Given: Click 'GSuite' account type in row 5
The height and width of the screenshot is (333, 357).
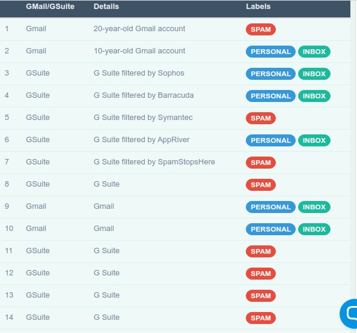Looking at the screenshot, I should [x=38, y=118].
